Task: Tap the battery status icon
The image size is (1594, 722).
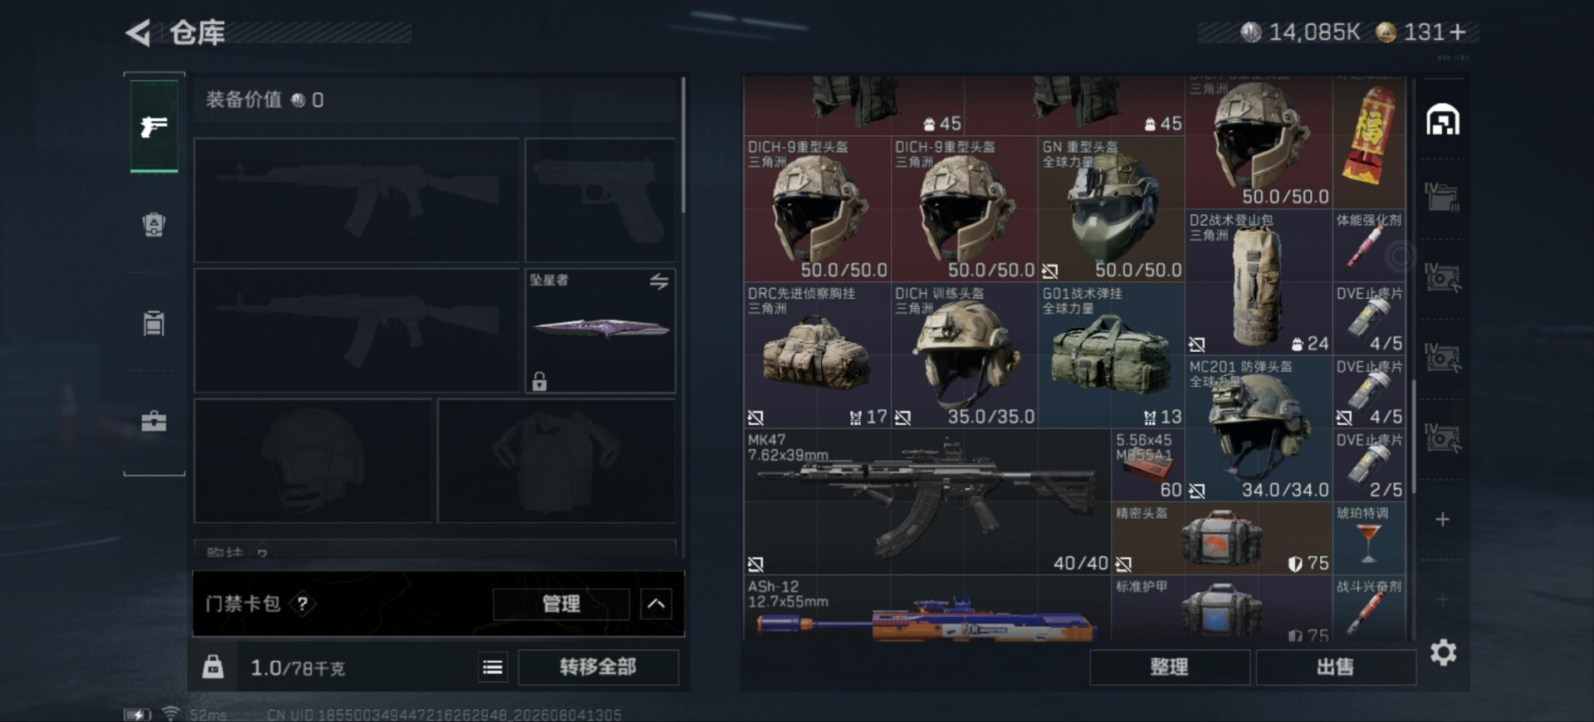Action: [x=138, y=715]
